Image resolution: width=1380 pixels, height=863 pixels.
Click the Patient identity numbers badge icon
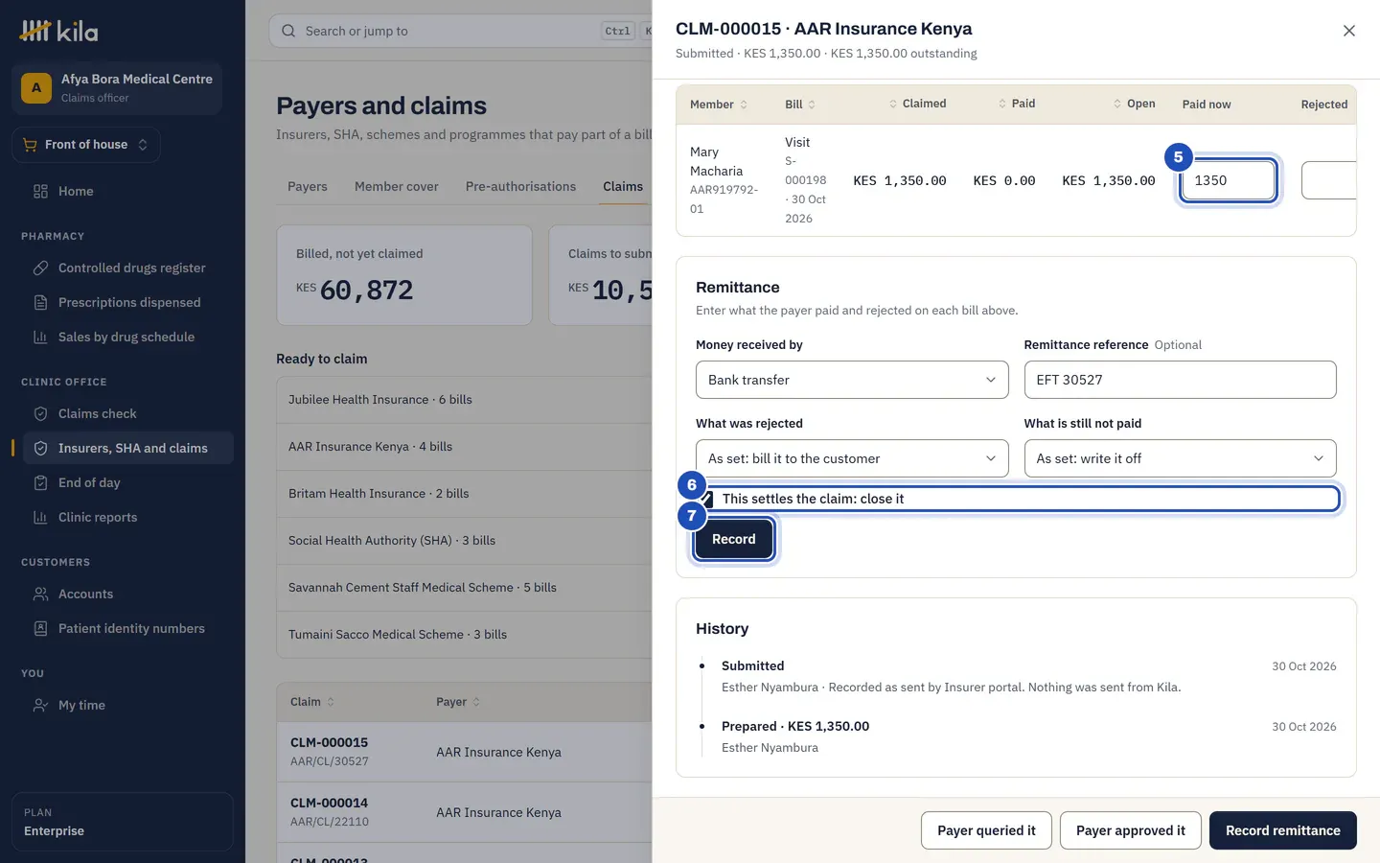click(x=40, y=628)
